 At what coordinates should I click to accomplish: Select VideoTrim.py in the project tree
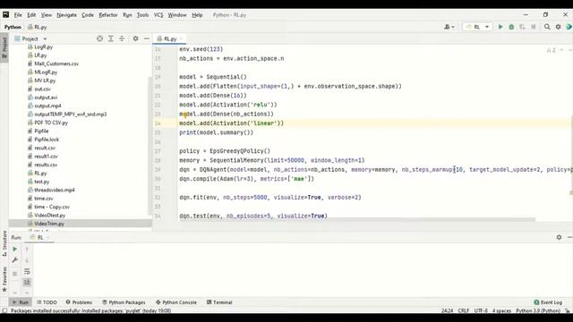(x=49, y=224)
